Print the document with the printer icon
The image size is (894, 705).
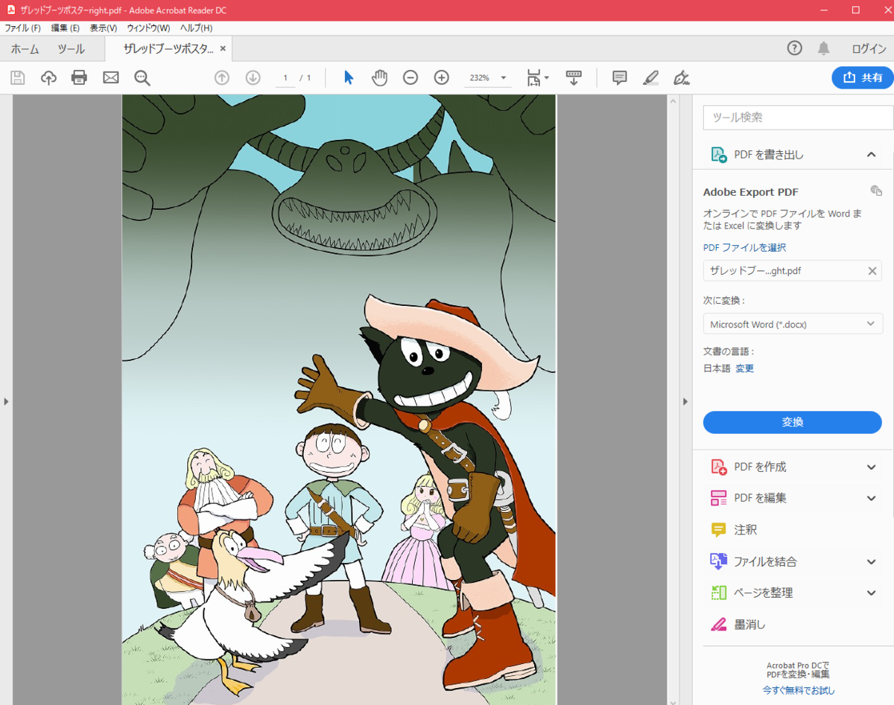tap(79, 77)
